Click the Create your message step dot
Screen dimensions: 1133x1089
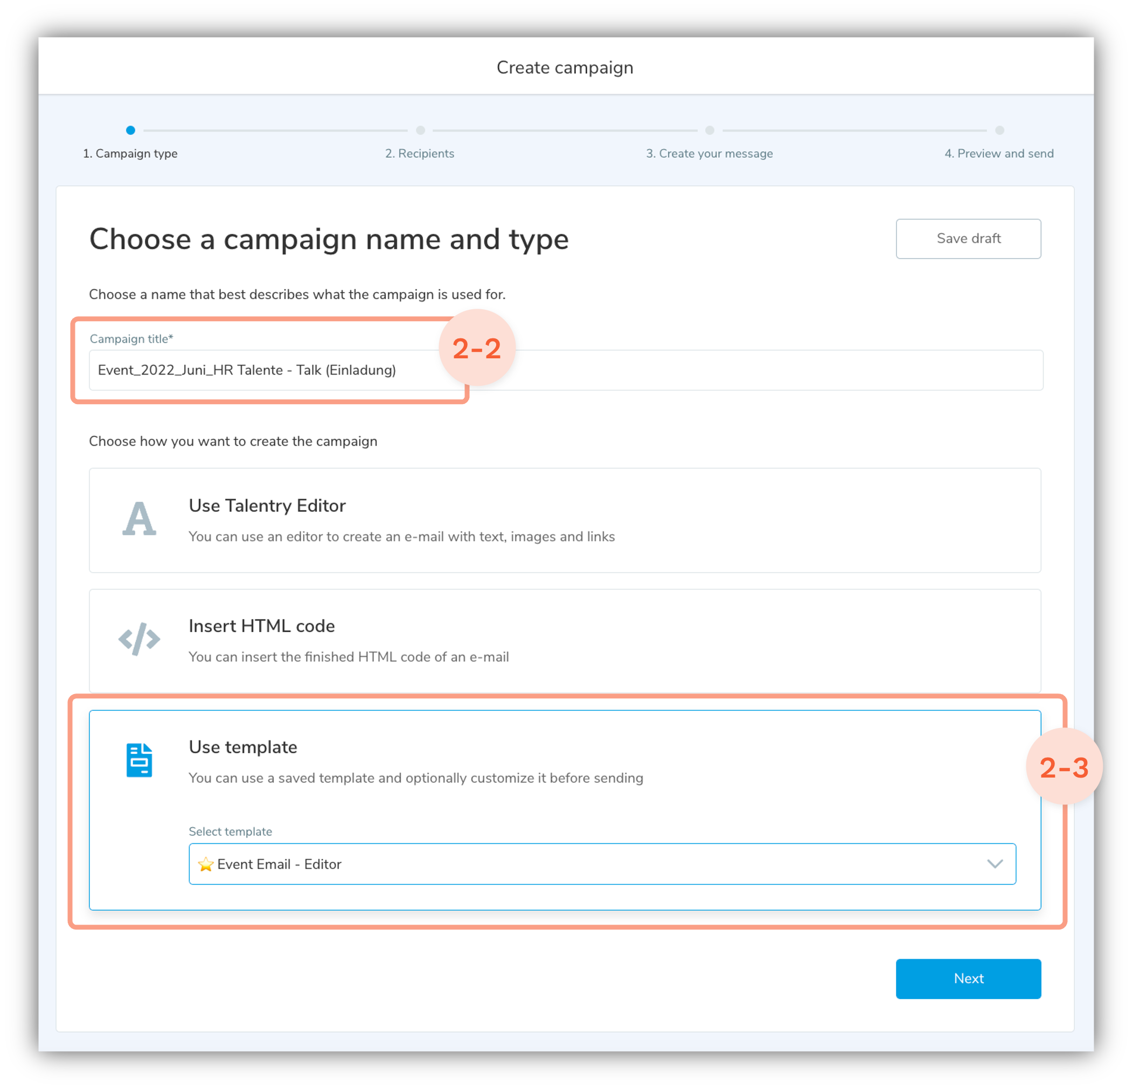pyautogui.click(x=710, y=130)
